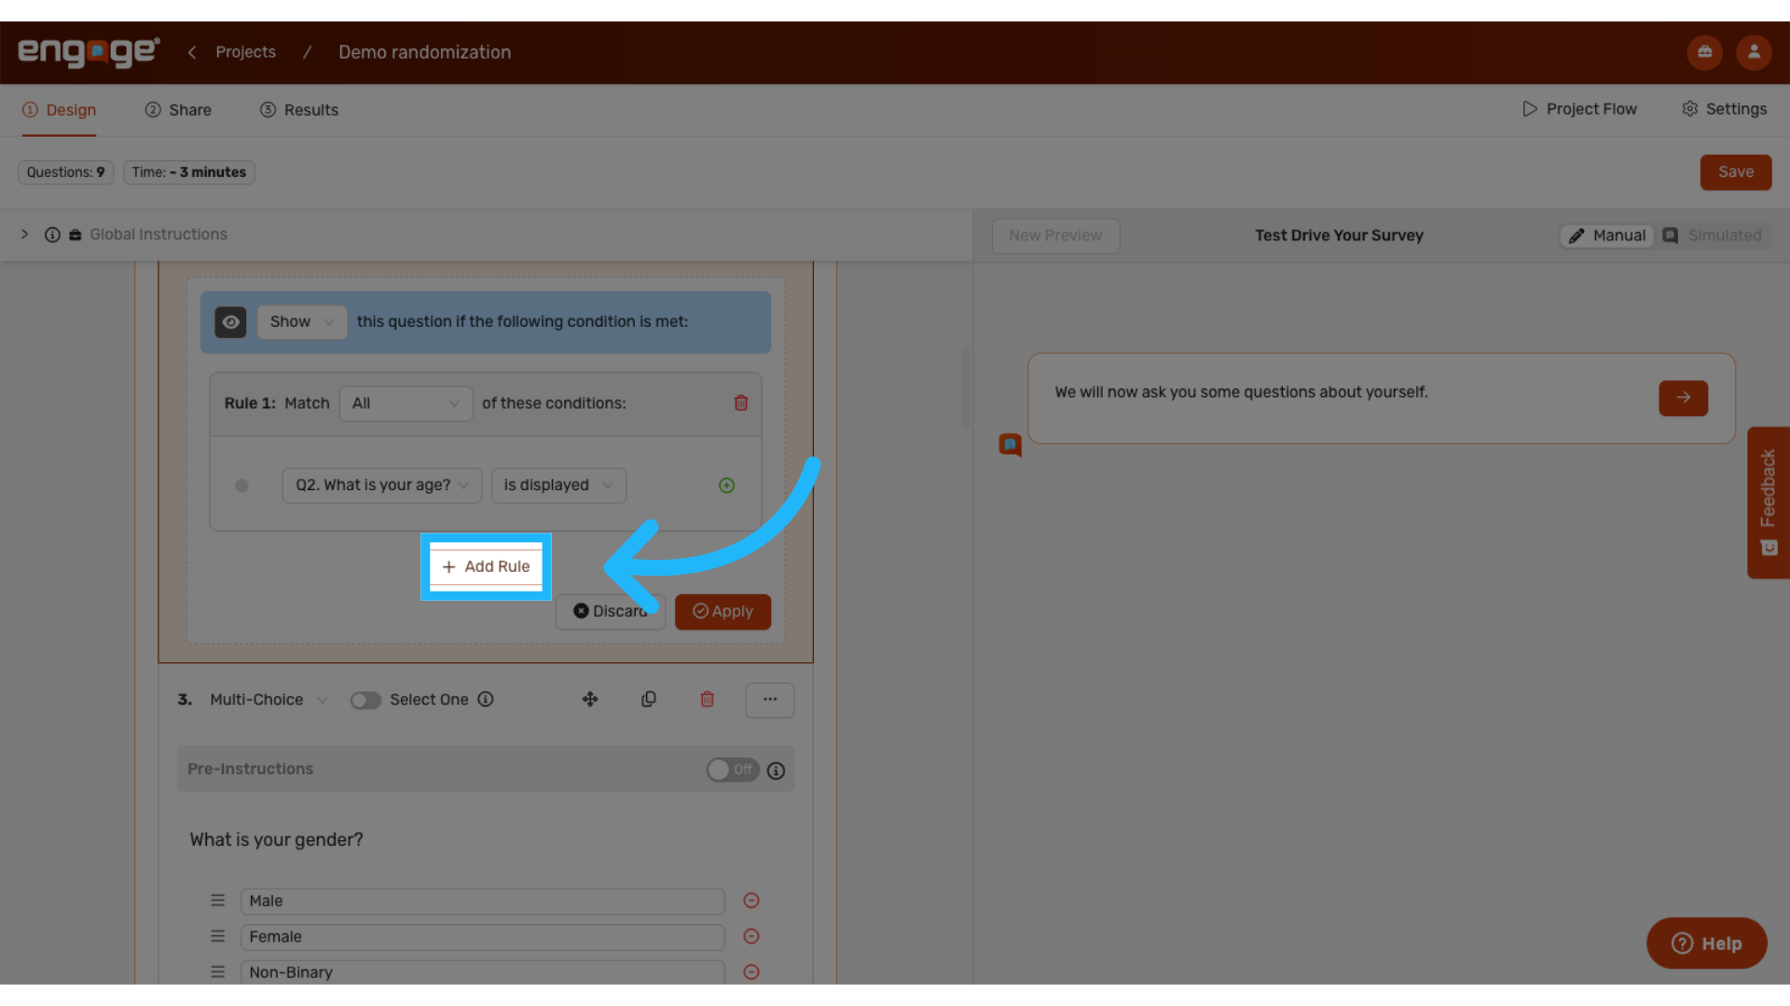Toggle Pre-Instructions on
1790x1006 pixels.
733,770
